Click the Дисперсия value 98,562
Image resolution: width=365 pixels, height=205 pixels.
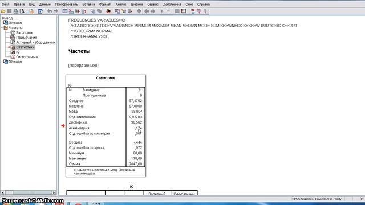click(x=136, y=122)
